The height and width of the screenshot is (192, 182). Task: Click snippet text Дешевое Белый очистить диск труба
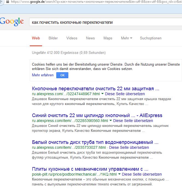pyautogui.click(x=97, y=153)
